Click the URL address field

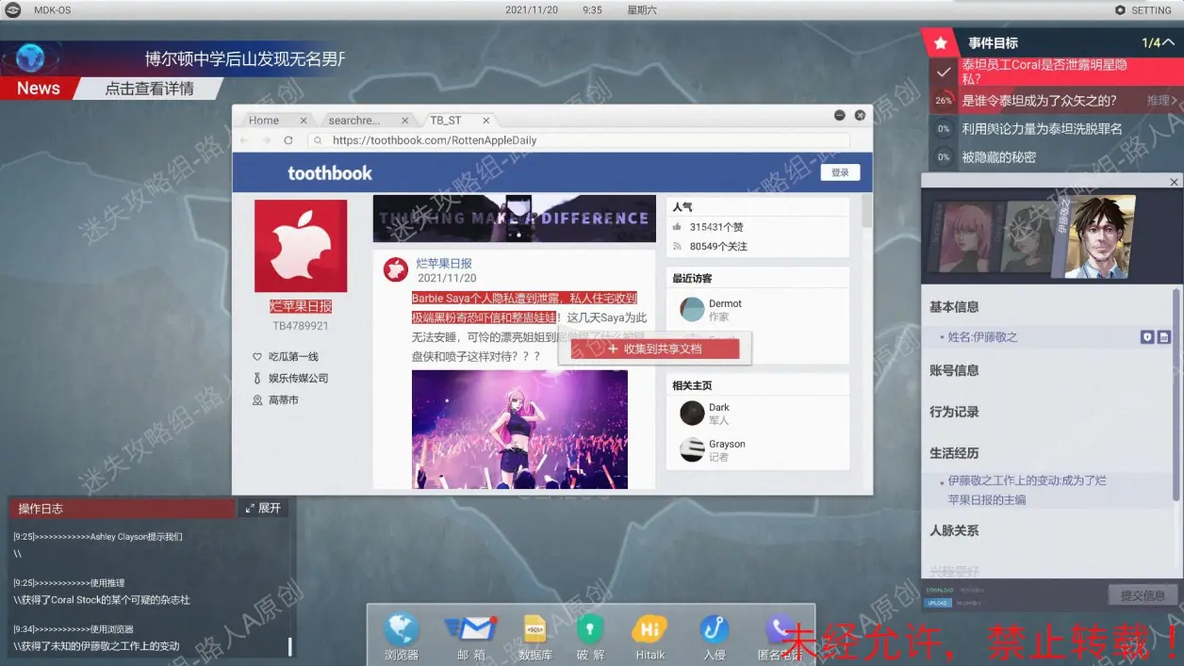[578, 140]
